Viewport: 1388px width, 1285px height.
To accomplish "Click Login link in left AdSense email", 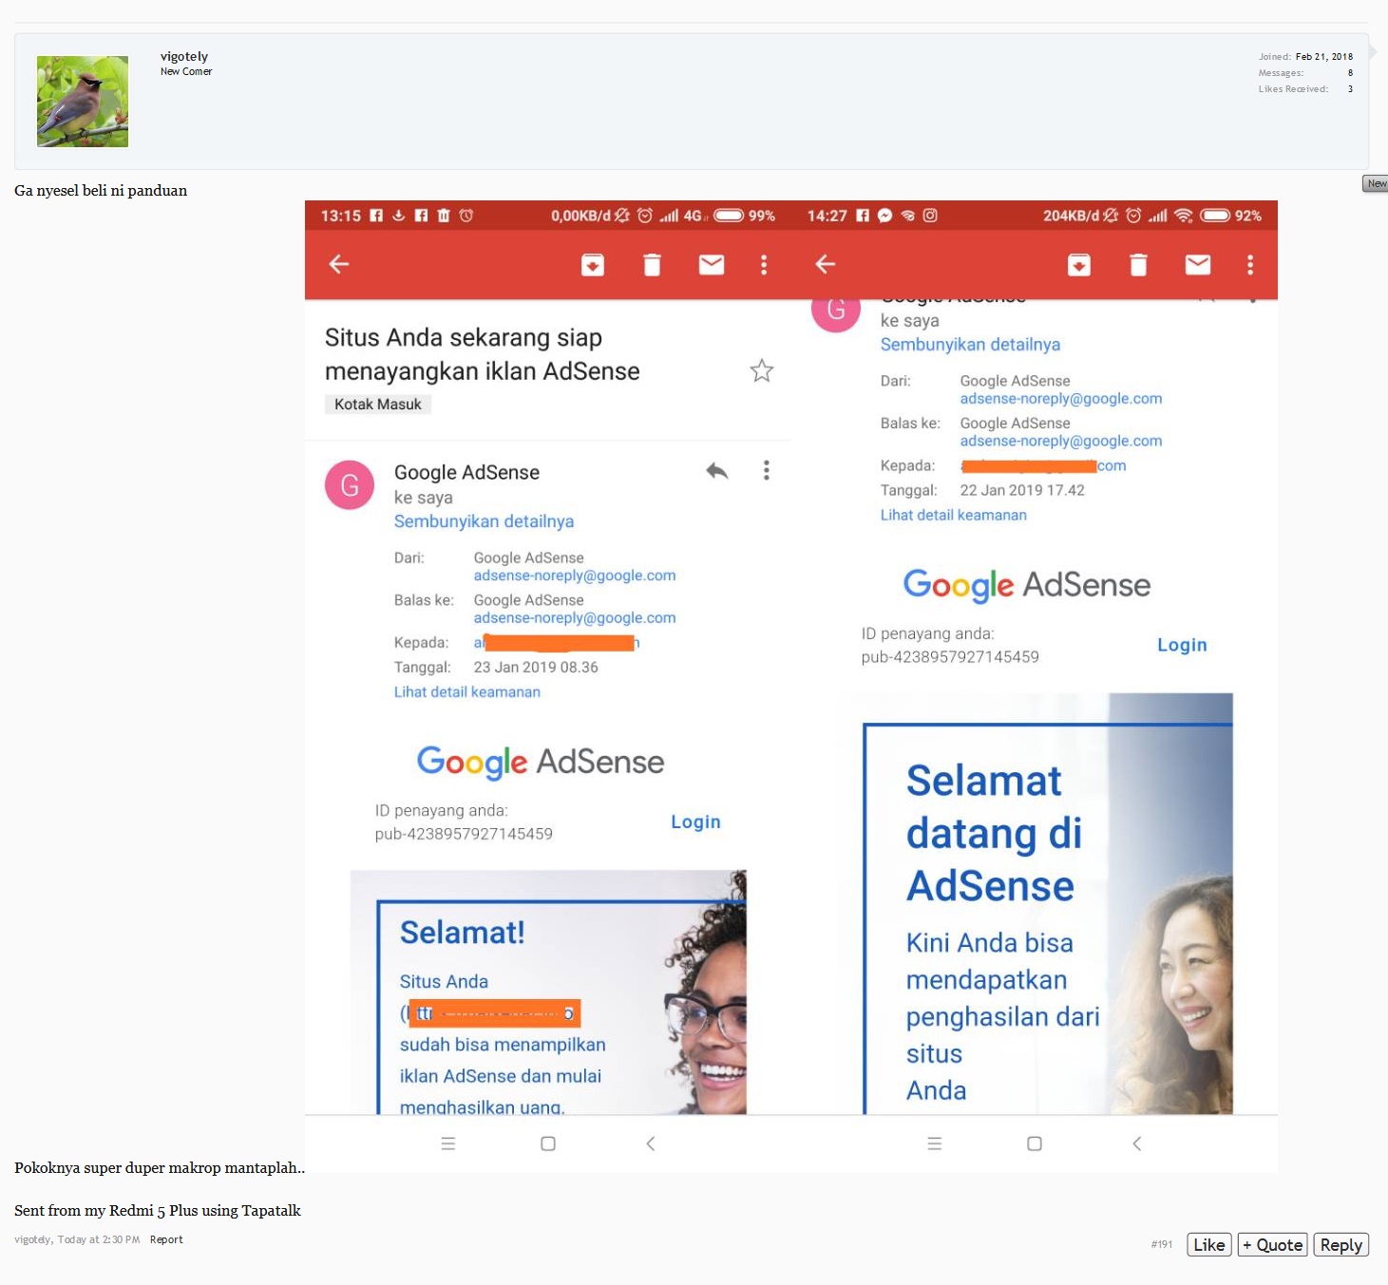I will (x=695, y=822).
